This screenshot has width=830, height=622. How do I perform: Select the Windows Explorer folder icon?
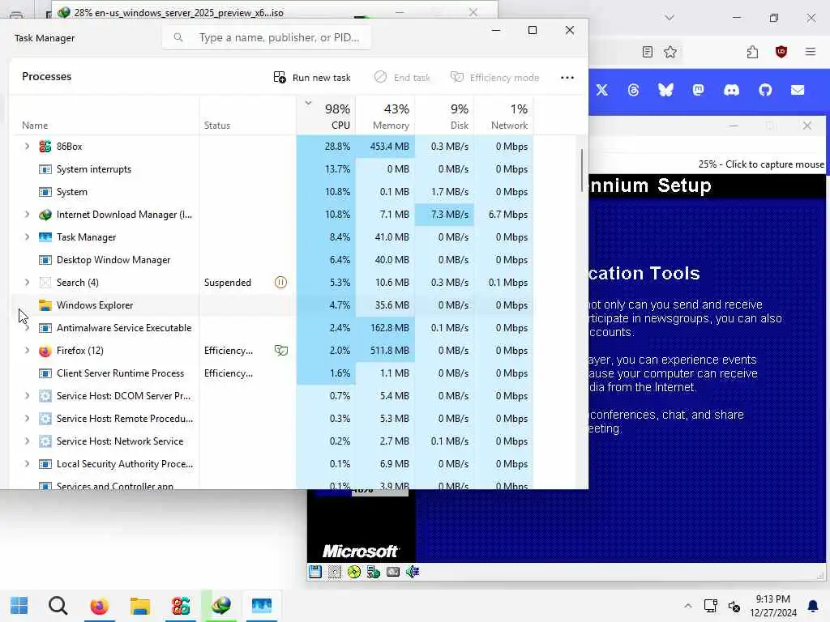point(45,305)
